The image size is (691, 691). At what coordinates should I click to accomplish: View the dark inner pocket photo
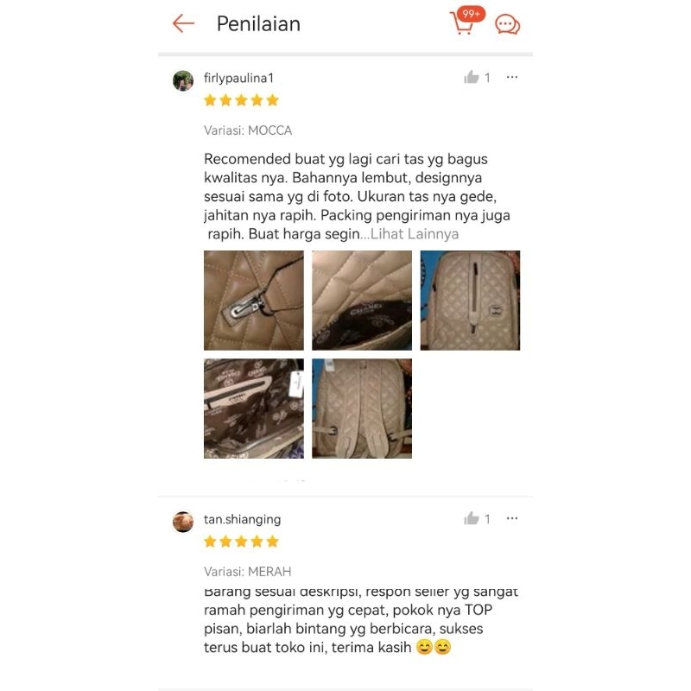[254, 409]
